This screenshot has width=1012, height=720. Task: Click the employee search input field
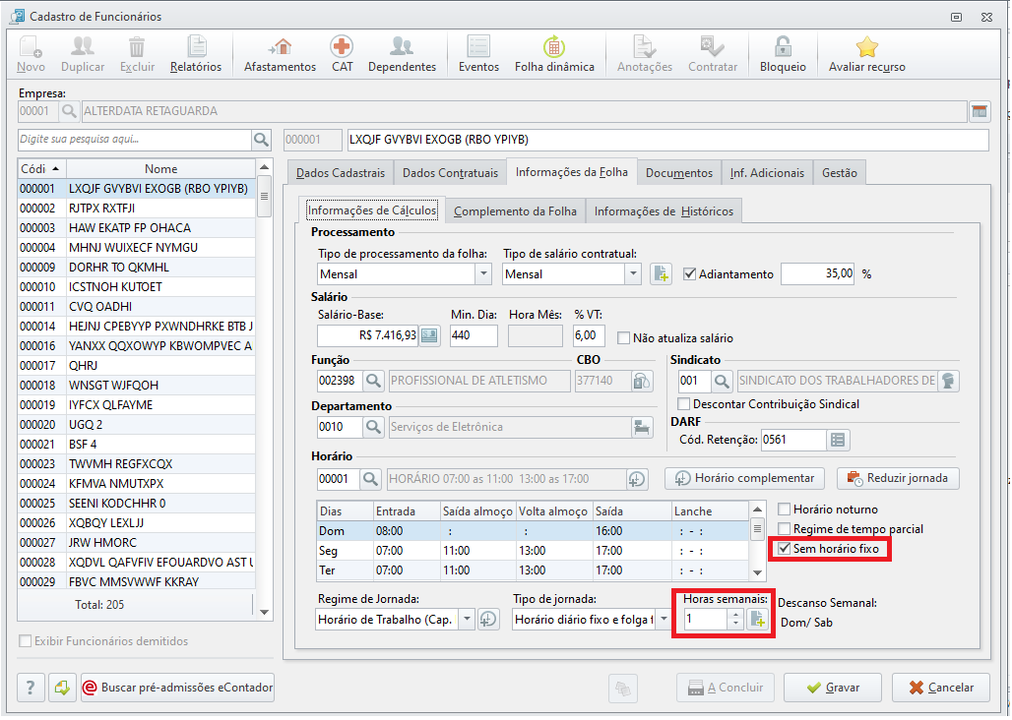134,140
